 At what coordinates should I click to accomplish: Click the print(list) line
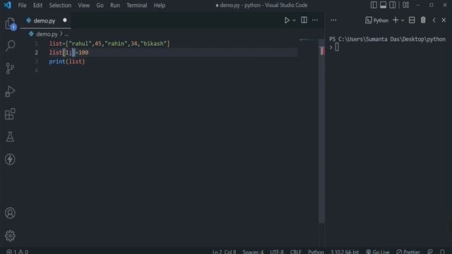point(67,61)
